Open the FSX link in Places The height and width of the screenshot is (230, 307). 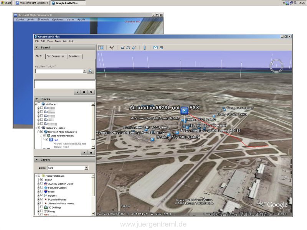pyautogui.click(x=56, y=140)
